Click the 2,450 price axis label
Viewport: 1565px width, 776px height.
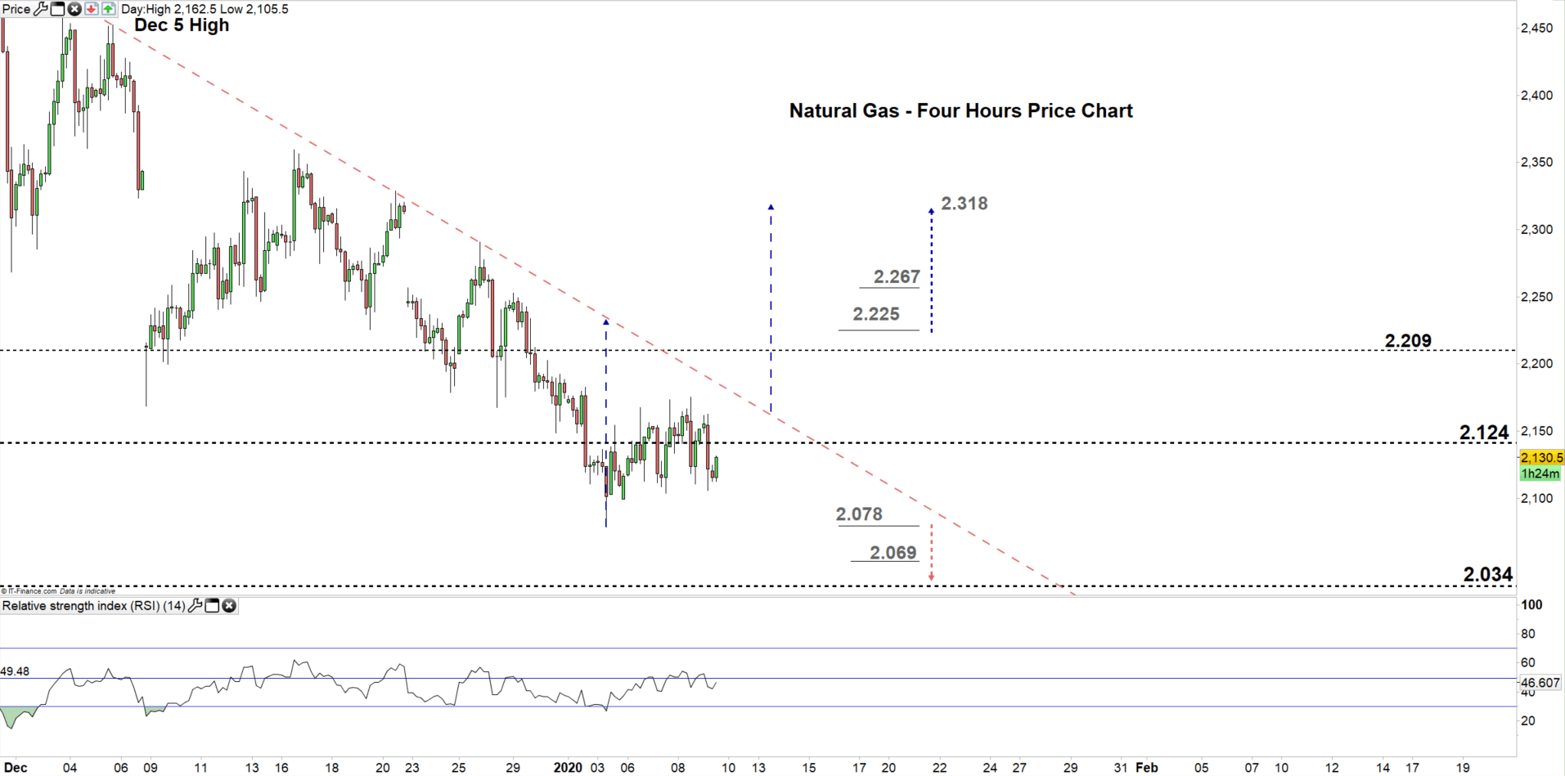pyautogui.click(x=1536, y=28)
